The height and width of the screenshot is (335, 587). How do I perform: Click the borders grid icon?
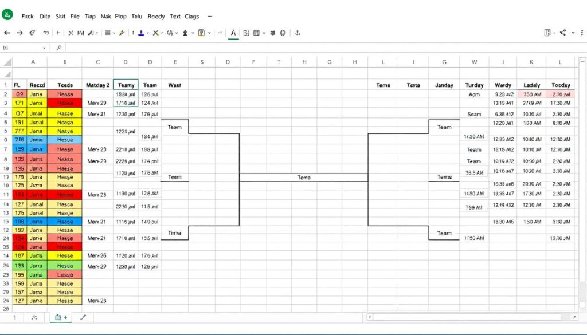coord(246,33)
